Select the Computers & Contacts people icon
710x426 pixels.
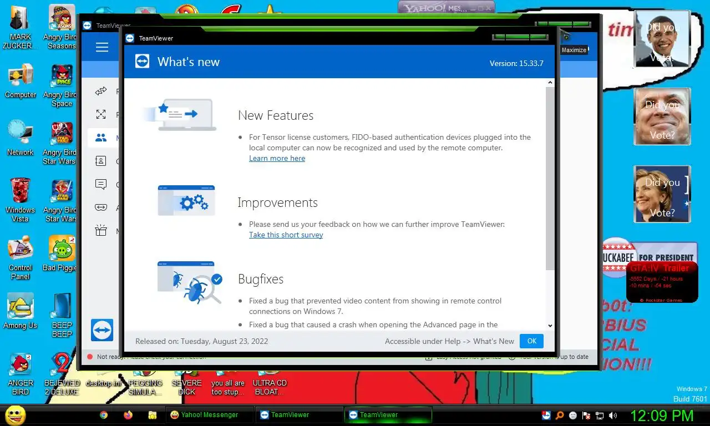pos(101,138)
